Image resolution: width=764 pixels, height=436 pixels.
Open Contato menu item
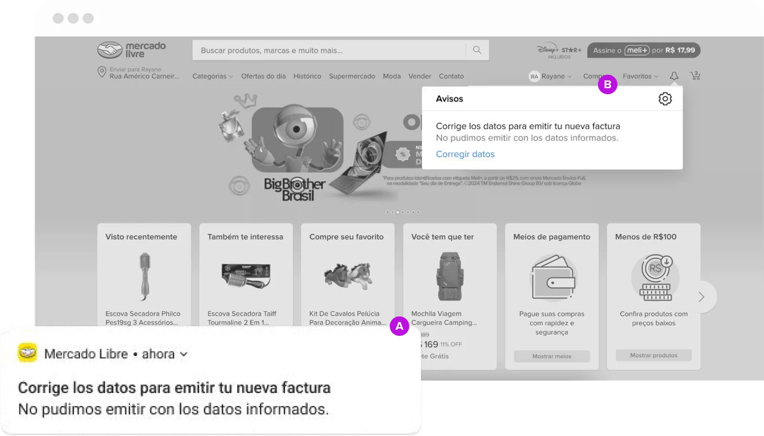pyautogui.click(x=451, y=76)
